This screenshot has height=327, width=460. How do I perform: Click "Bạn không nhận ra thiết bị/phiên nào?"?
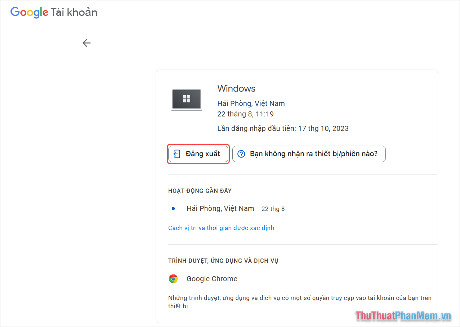click(309, 154)
